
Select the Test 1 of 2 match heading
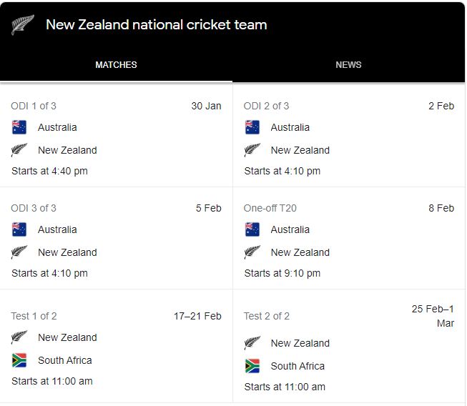(x=34, y=316)
